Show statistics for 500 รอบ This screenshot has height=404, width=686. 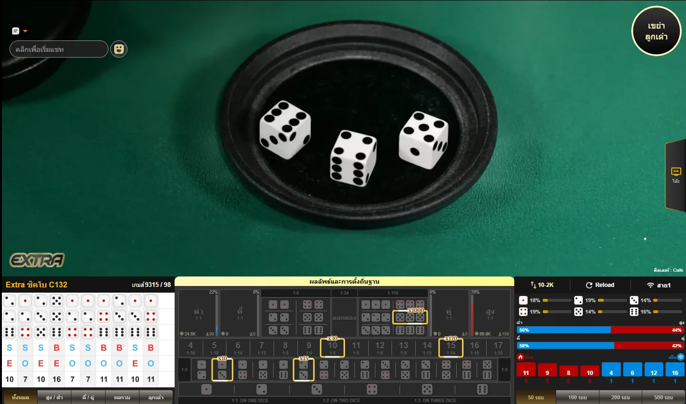click(663, 397)
